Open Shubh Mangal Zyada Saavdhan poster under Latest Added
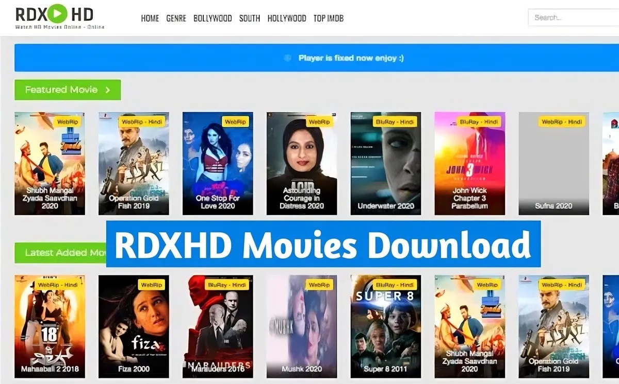The height and width of the screenshot is (384, 619). click(470, 326)
